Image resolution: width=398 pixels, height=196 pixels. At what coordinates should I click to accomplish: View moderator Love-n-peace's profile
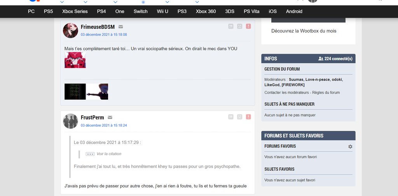point(317,79)
